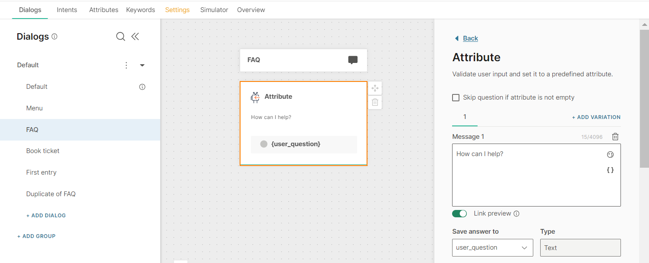Screen dimensions: 649x263
Task: Toggle the Link preview switch off
Action: point(459,213)
